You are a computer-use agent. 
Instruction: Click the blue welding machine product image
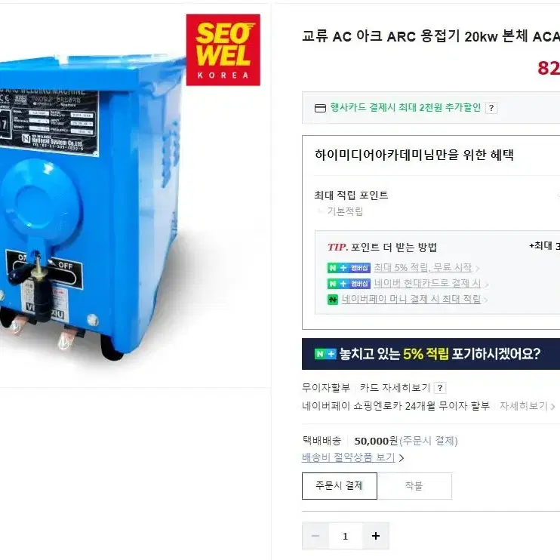[89, 211]
